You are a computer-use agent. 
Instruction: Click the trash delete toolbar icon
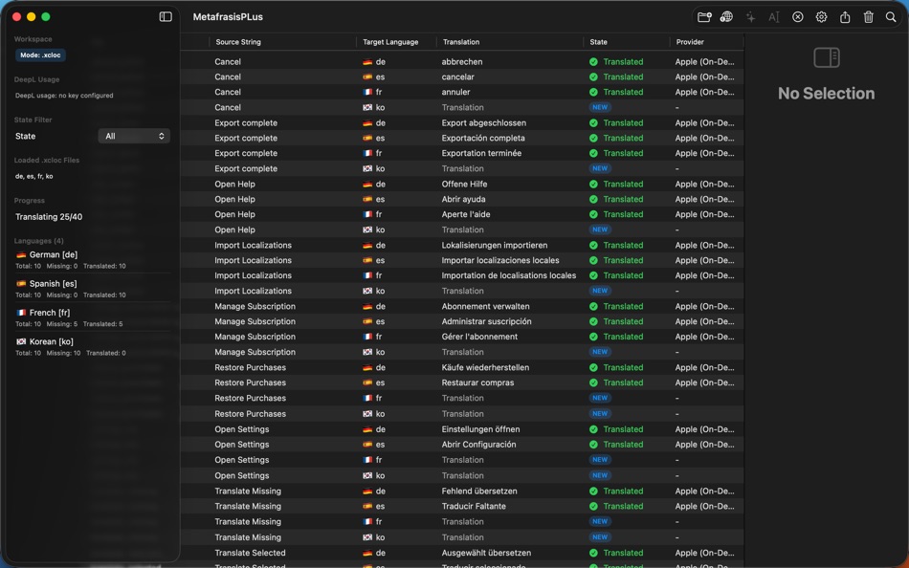869,17
